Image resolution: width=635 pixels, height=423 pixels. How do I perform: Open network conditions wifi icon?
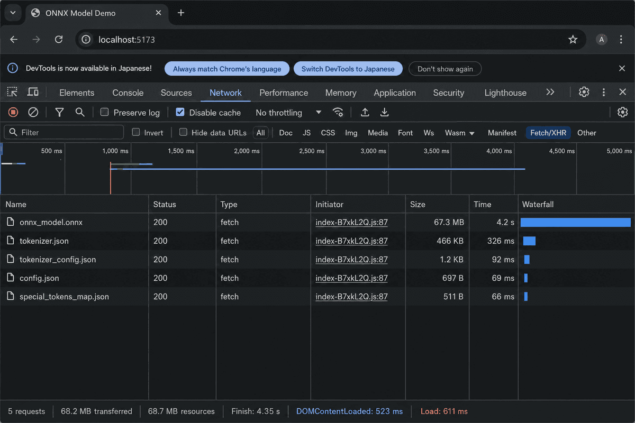tap(338, 112)
